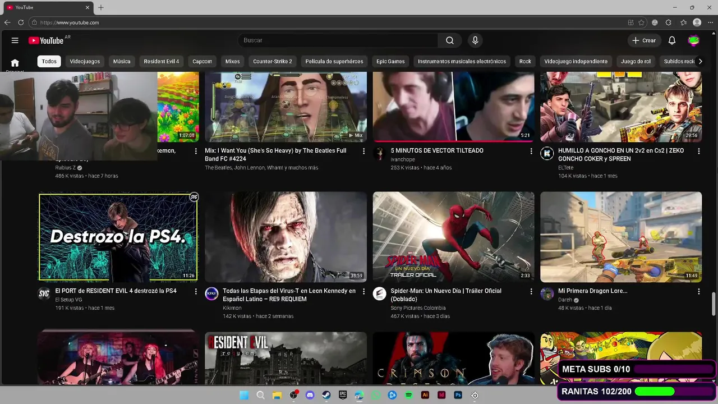
Task: Add this page to favorites star
Action: tap(642, 22)
